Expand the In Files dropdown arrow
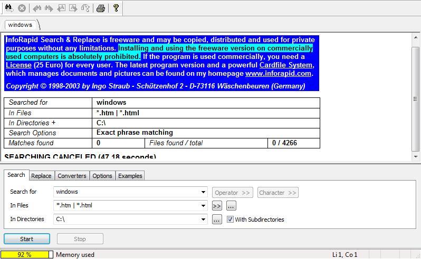The image size is (421, 259). (x=203, y=206)
